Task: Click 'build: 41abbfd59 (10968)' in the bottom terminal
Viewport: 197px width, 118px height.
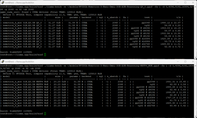Action: [16, 111]
